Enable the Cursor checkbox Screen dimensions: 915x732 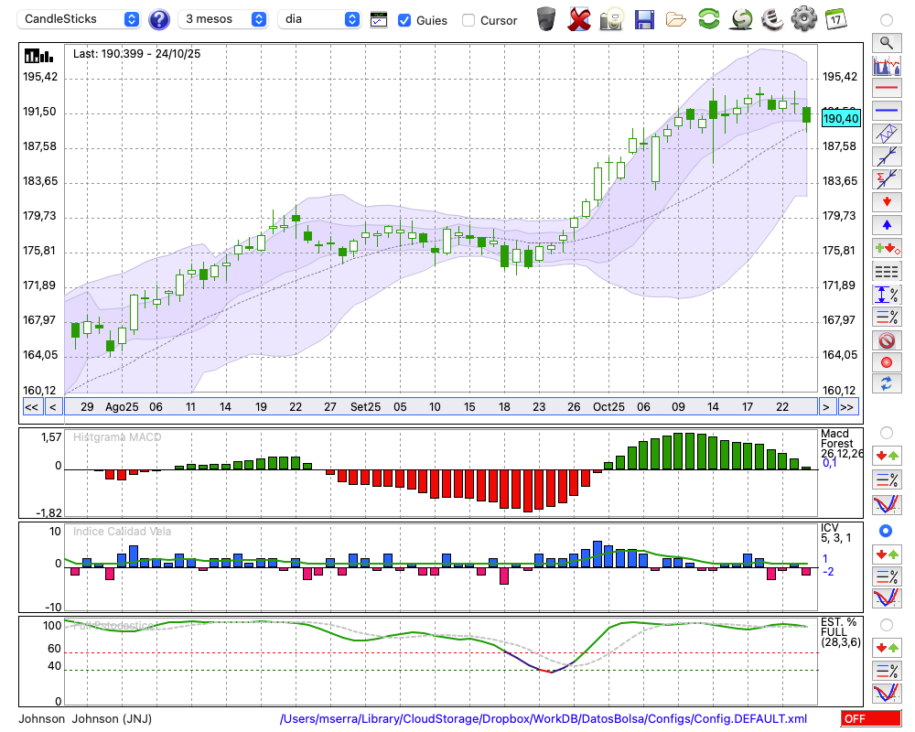[x=468, y=20]
